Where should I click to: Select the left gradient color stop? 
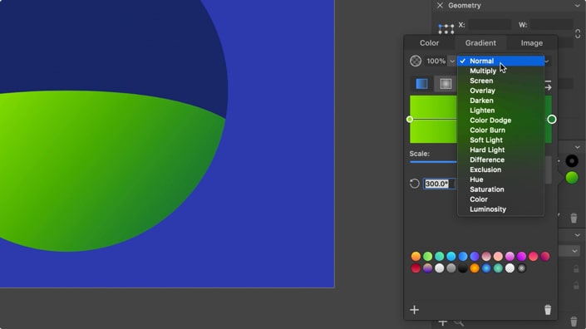click(x=410, y=119)
